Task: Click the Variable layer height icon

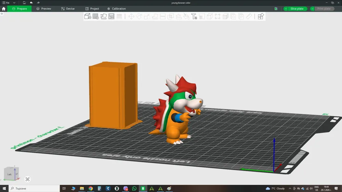Action: (119, 16)
